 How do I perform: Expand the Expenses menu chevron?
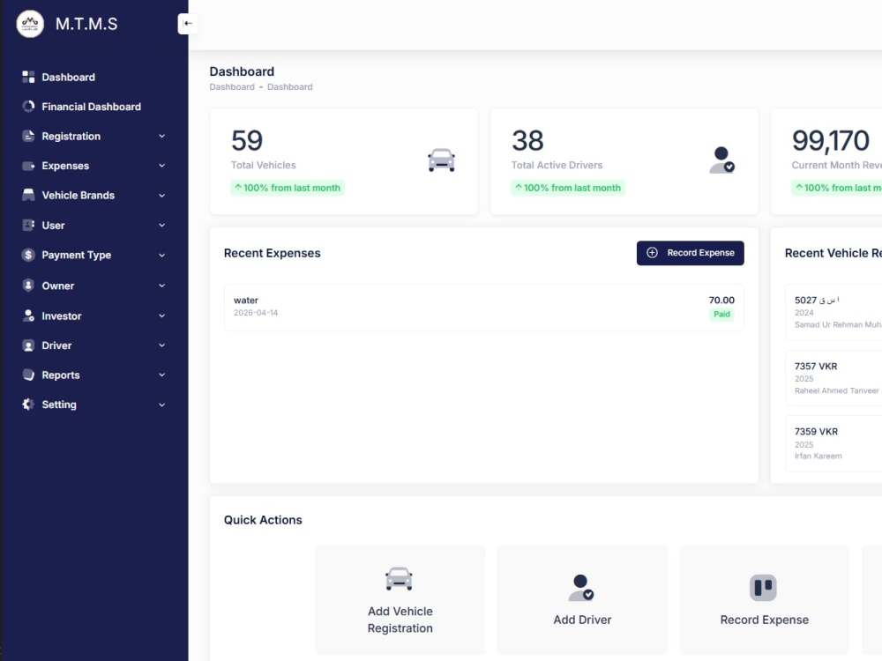[162, 166]
